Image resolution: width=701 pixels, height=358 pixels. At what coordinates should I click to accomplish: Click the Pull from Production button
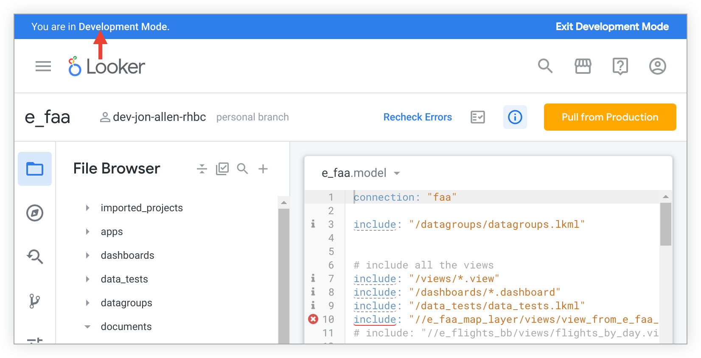[x=610, y=117]
